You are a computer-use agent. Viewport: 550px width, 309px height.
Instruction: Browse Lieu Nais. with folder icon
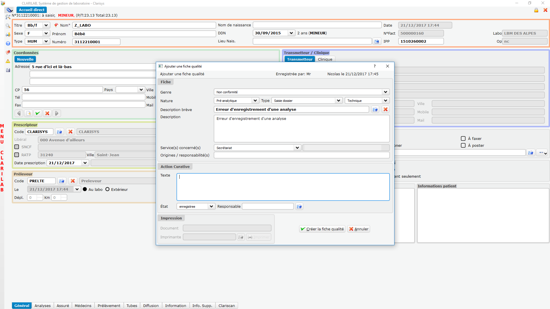click(377, 41)
